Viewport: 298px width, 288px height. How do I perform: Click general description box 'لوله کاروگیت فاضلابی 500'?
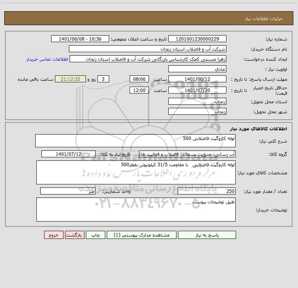135,141
